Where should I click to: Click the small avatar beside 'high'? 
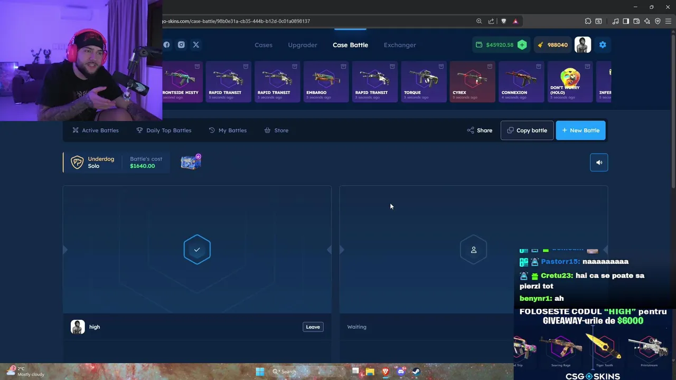pyautogui.click(x=78, y=327)
